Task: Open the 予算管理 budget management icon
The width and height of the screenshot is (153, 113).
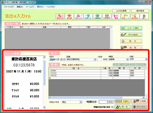Action: 97,16
